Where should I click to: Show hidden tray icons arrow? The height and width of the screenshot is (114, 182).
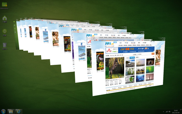(x=163, y=112)
